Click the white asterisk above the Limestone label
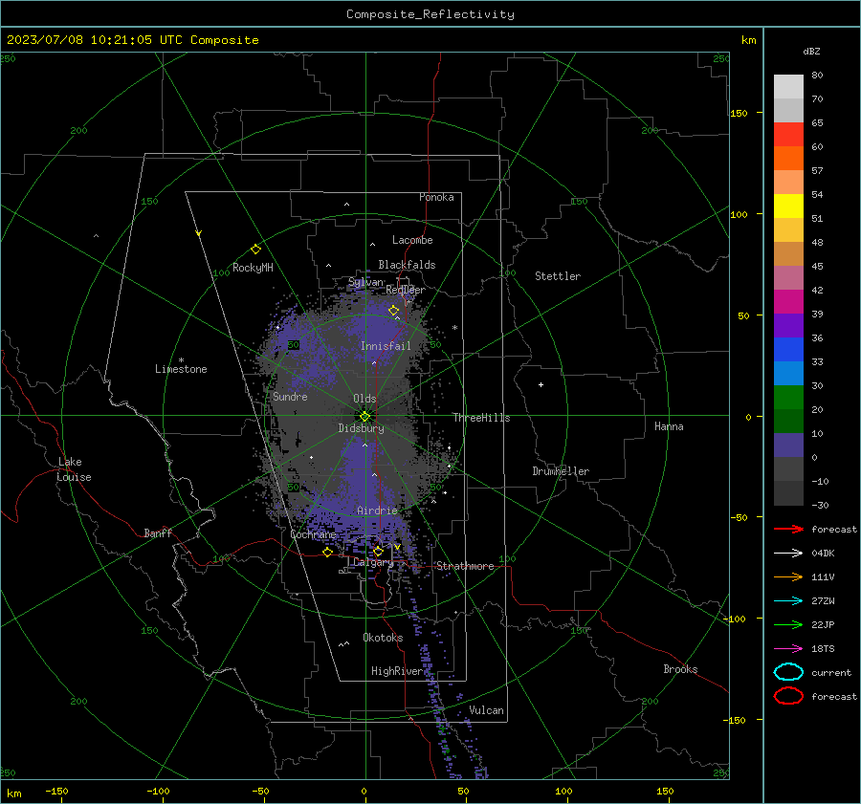 pos(181,360)
